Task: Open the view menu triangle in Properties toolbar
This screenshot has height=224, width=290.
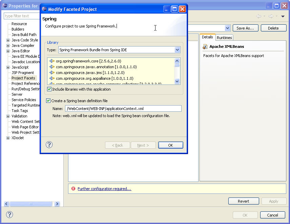Action: (283, 16)
